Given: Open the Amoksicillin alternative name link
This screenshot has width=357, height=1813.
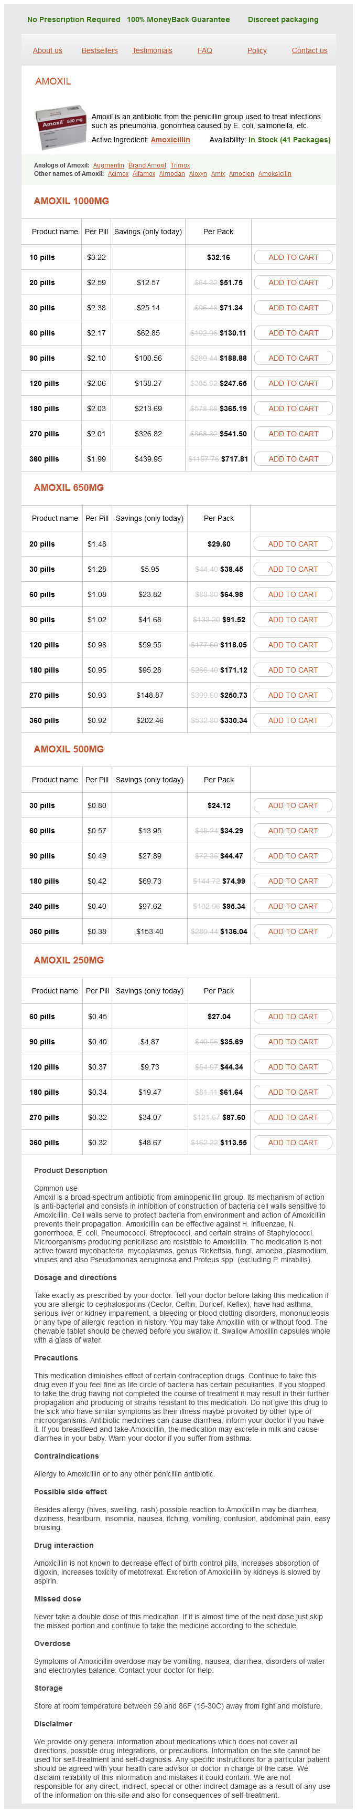Looking at the screenshot, I should [x=274, y=174].
